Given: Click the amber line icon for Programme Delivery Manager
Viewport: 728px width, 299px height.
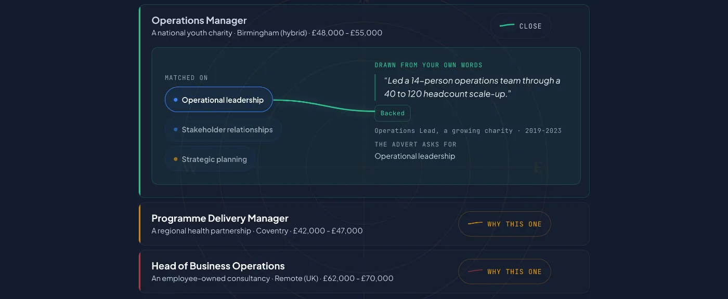Looking at the screenshot, I should tap(475, 224).
